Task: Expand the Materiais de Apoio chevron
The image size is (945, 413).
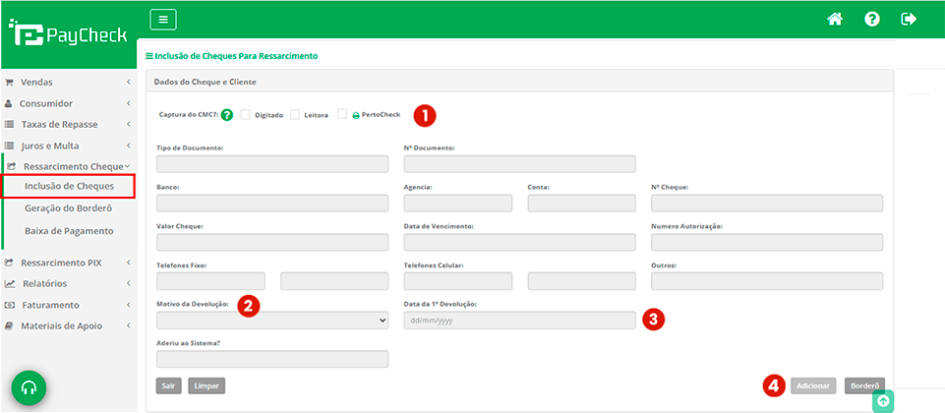Action: (x=129, y=325)
